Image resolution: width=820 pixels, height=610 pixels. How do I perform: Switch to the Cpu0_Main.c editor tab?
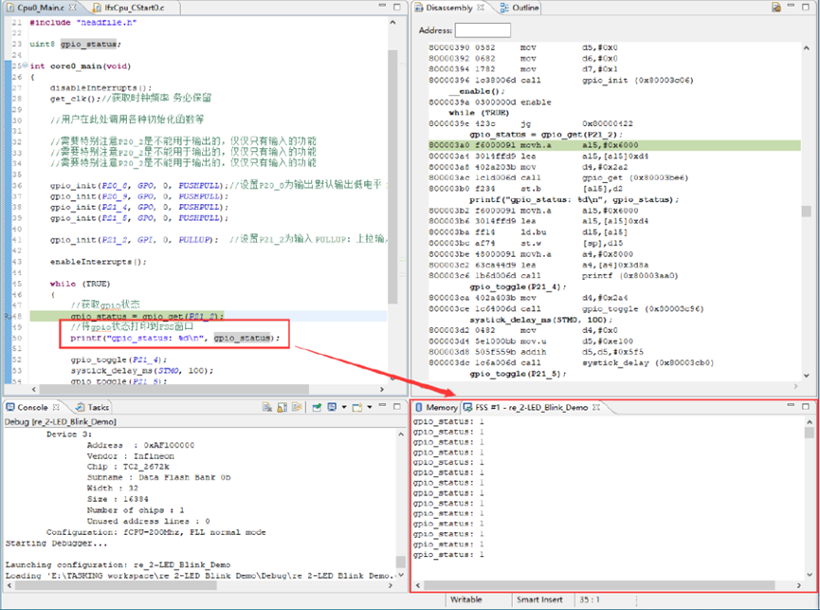[x=40, y=8]
